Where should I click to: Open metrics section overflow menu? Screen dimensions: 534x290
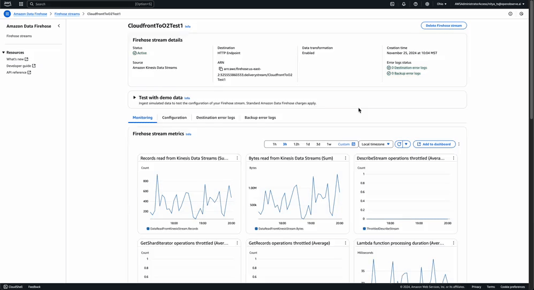click(x=459, y=144)
